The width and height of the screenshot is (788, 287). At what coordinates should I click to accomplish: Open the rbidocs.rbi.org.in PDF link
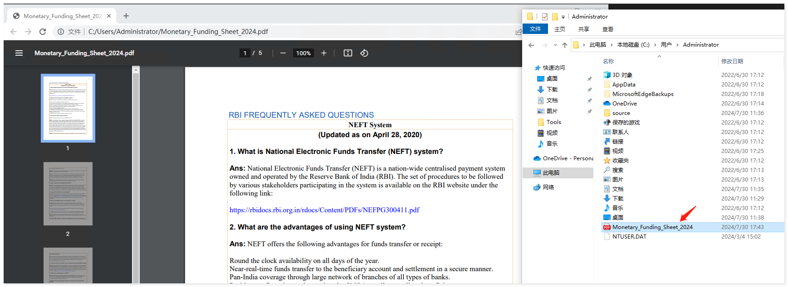[x=324, y=210]
